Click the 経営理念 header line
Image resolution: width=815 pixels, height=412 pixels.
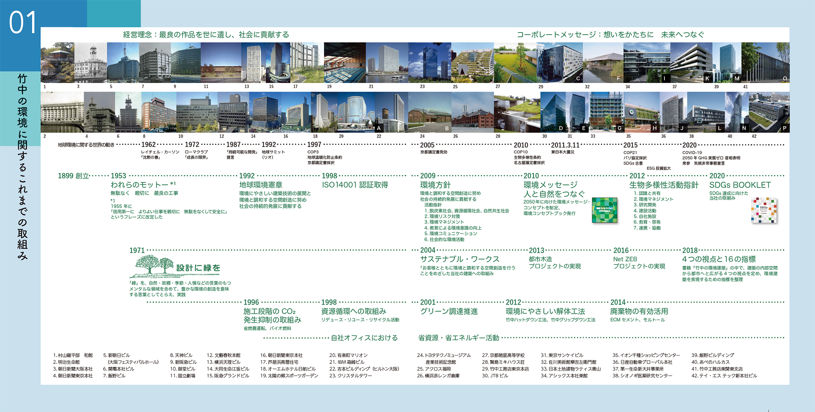coord(206,35)
